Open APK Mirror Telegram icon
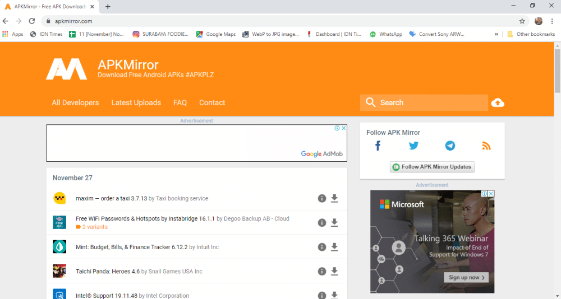Image resolution: width=561 pixels, height=299 pixels. coord(450,146)
